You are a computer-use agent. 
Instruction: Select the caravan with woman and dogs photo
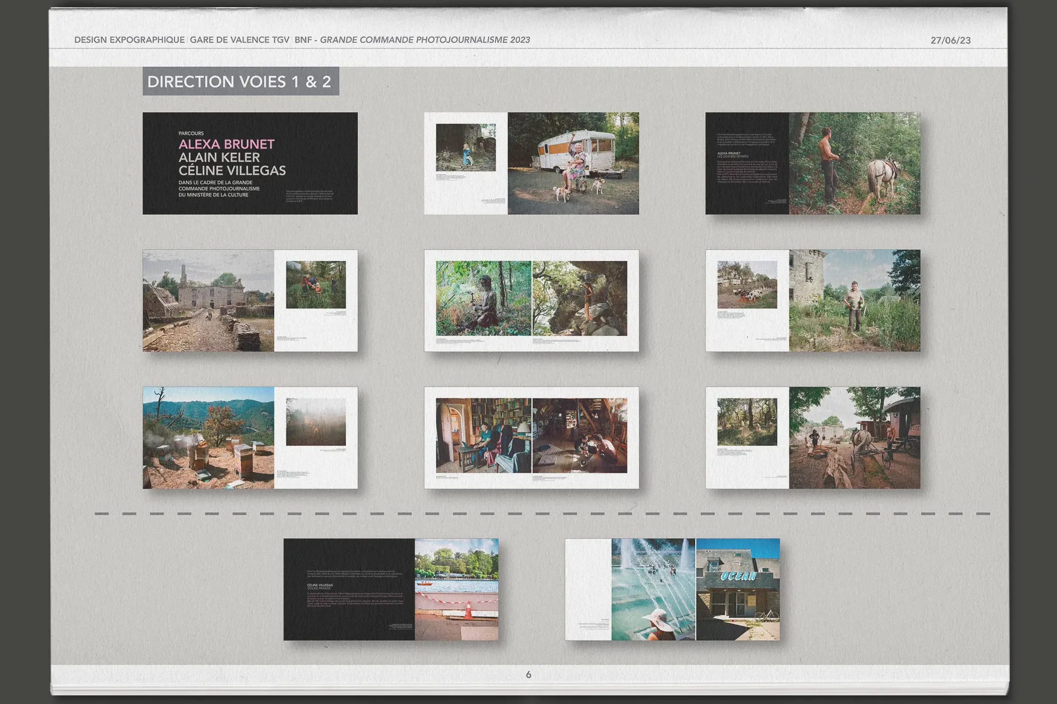tap(573, 163)
